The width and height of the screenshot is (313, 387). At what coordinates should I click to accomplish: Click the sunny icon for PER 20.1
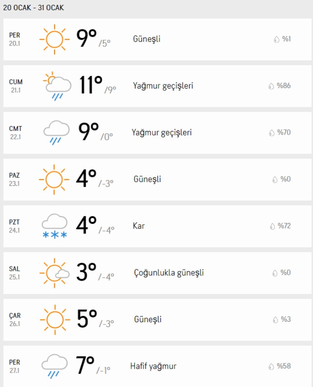(55, 39)
